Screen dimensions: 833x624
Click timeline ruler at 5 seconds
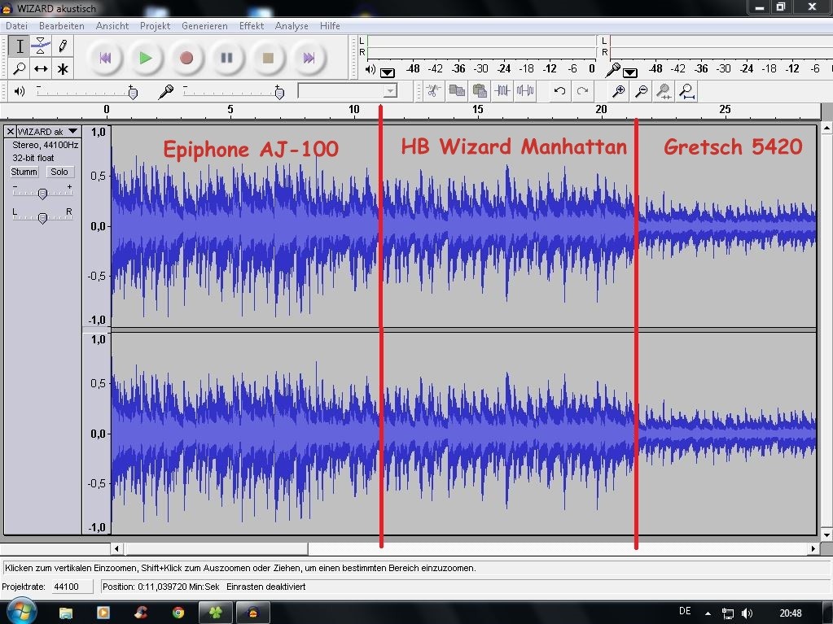pos(230,109)
